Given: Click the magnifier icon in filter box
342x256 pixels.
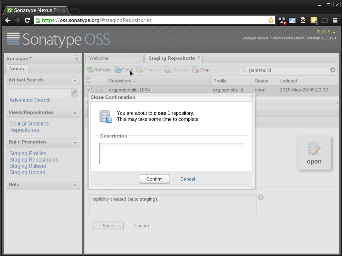Looking at the screenshot, I should (x=244, y=70).
